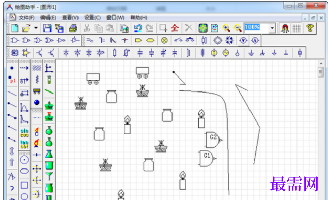The width and height of the screenshot is (328, 200).
Task: Toggle the magnet snap icon
Action: pos(285,28)
